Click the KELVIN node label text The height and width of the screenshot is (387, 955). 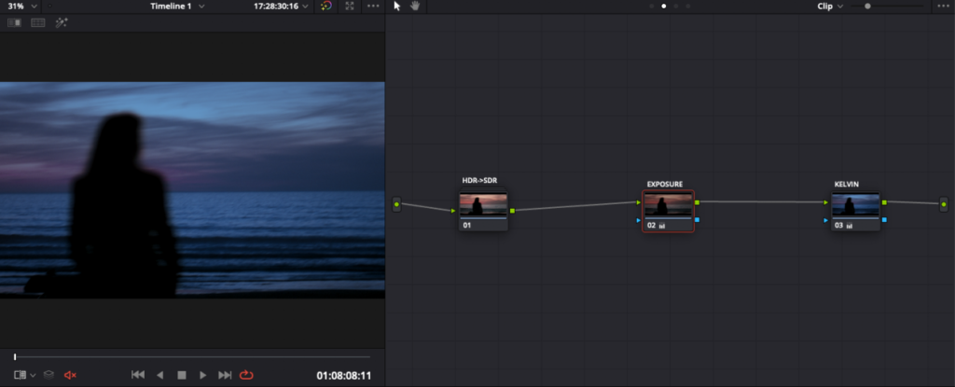pos(847,184)
